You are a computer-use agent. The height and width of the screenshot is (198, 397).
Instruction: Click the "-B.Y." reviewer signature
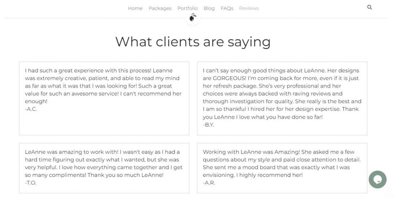pyautogui.click(x=209, y=125)
